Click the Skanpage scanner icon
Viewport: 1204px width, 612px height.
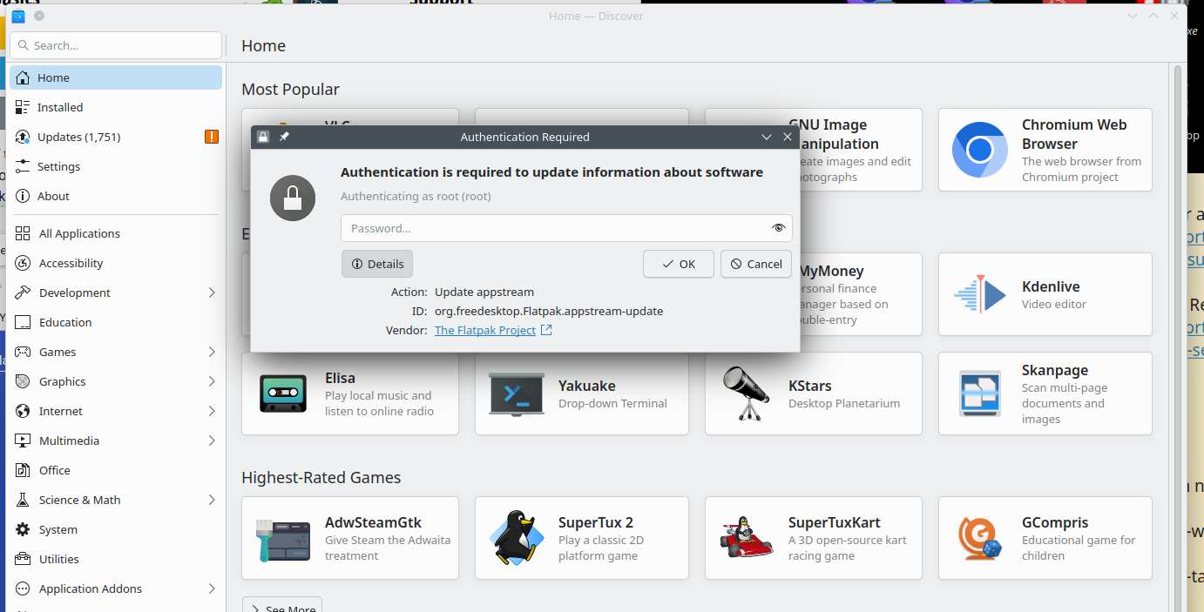pos(980,393)
